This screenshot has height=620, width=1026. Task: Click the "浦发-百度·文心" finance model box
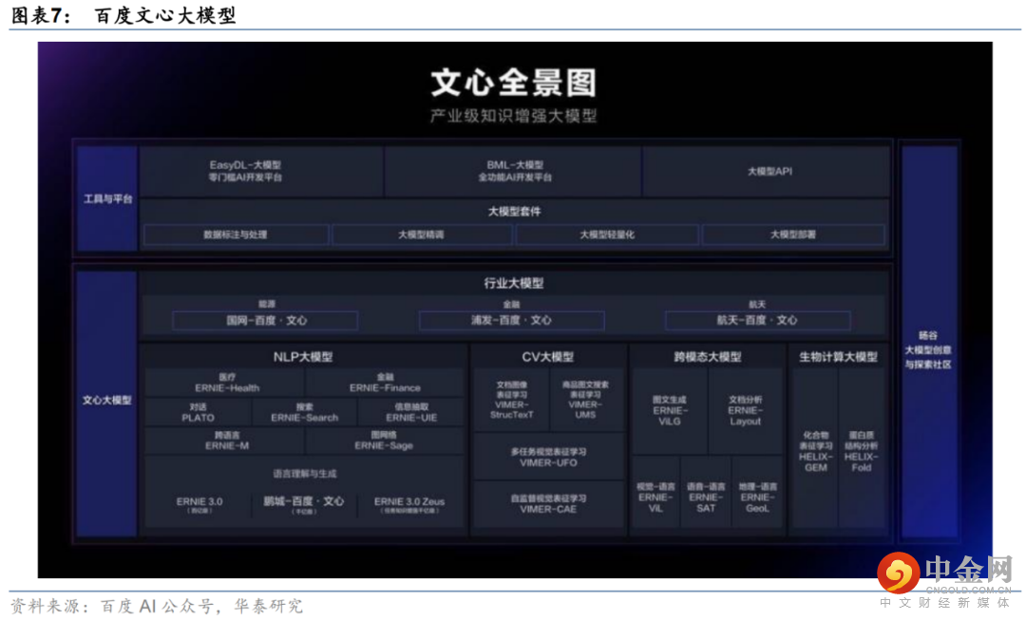tap(512, 321)
